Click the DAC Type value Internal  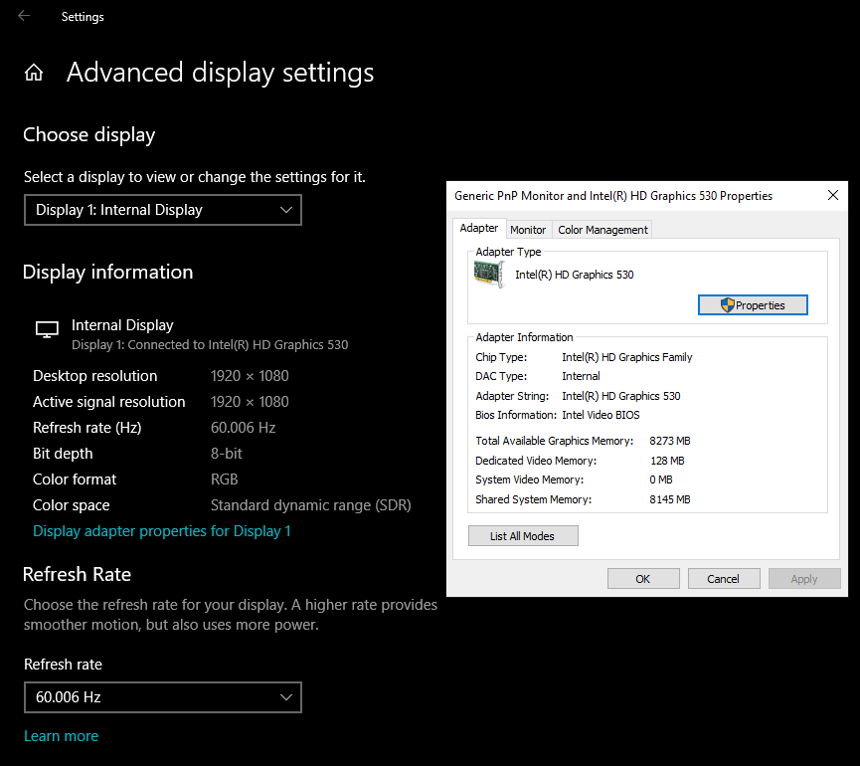click(581, 376)
